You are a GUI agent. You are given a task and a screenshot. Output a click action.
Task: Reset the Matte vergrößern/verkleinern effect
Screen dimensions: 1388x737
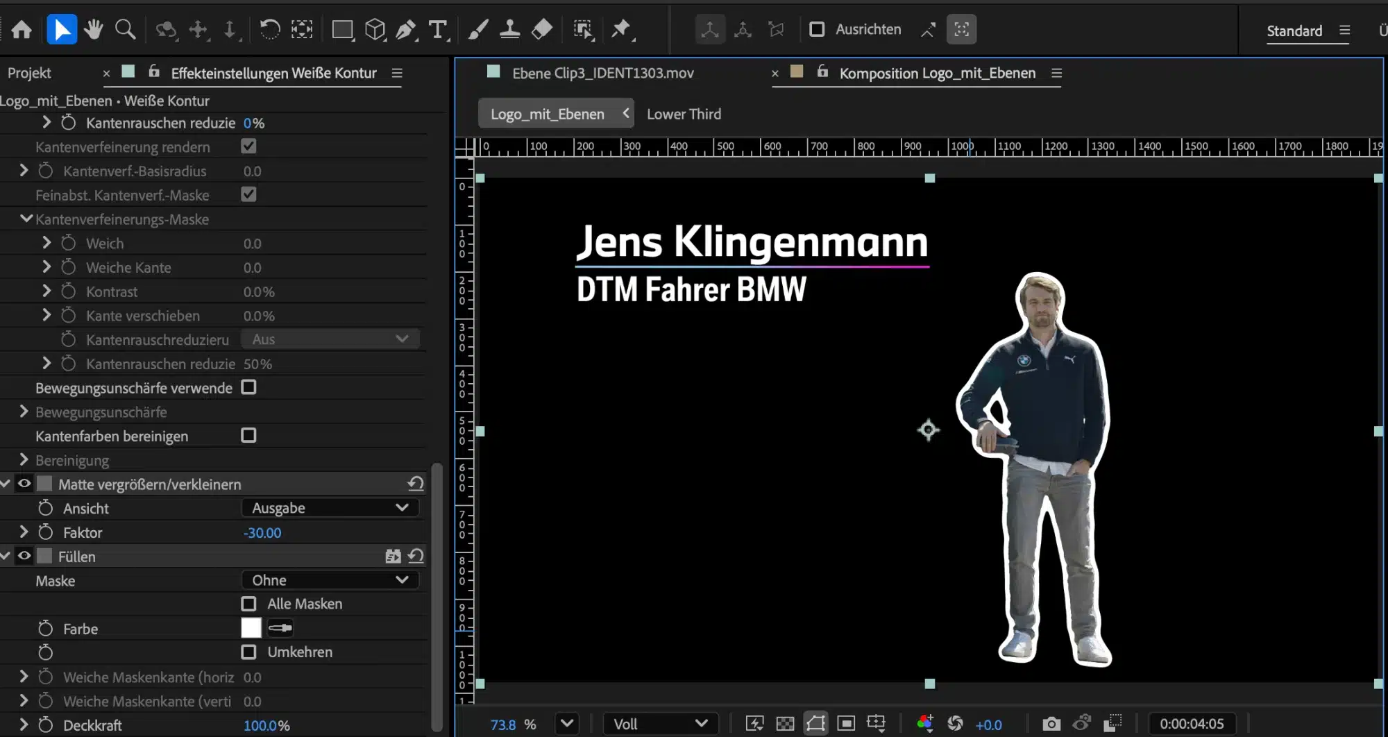416,484
